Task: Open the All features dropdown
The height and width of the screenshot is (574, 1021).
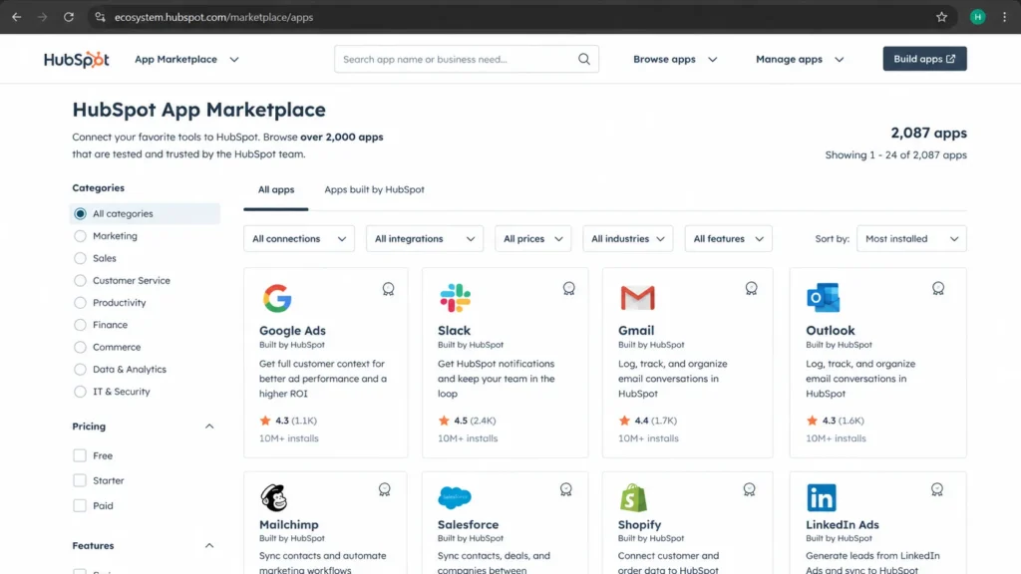Action: coord(728,239)
